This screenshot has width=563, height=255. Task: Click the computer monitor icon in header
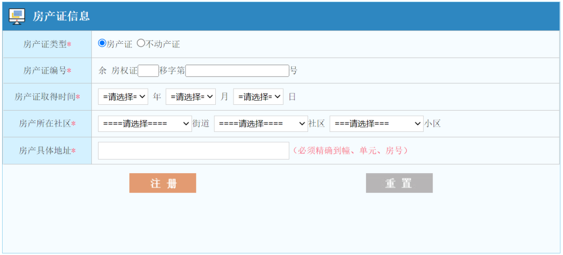(x=17, y=17)
